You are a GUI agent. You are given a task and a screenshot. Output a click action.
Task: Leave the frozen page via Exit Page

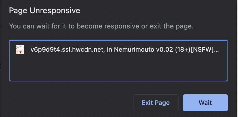(x=156, y=103)
